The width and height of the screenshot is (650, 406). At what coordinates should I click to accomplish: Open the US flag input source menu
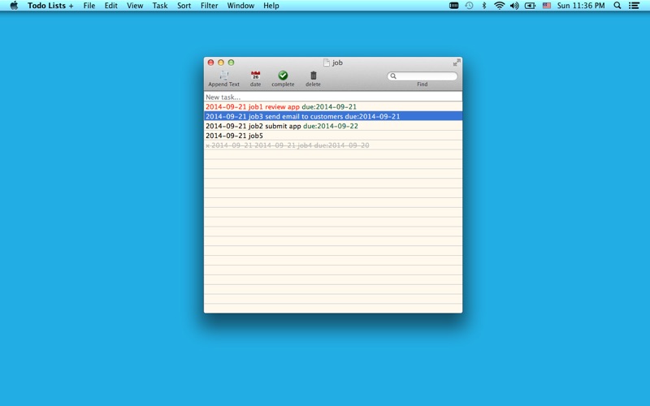(547, 6)
